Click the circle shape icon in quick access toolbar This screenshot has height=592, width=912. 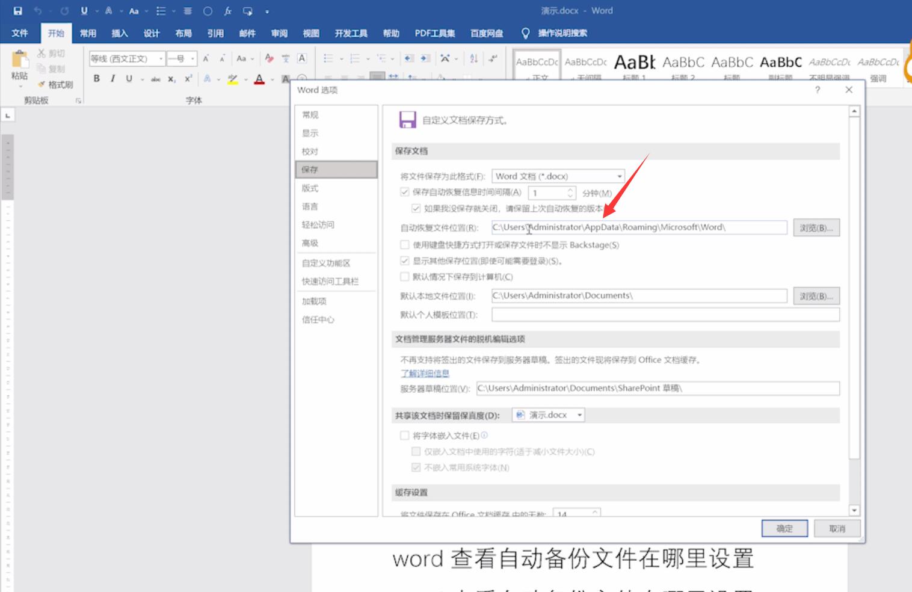tap(208, 11)
